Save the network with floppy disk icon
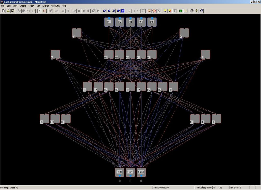This screenshot has width=261, height=190. coord(13,11)
